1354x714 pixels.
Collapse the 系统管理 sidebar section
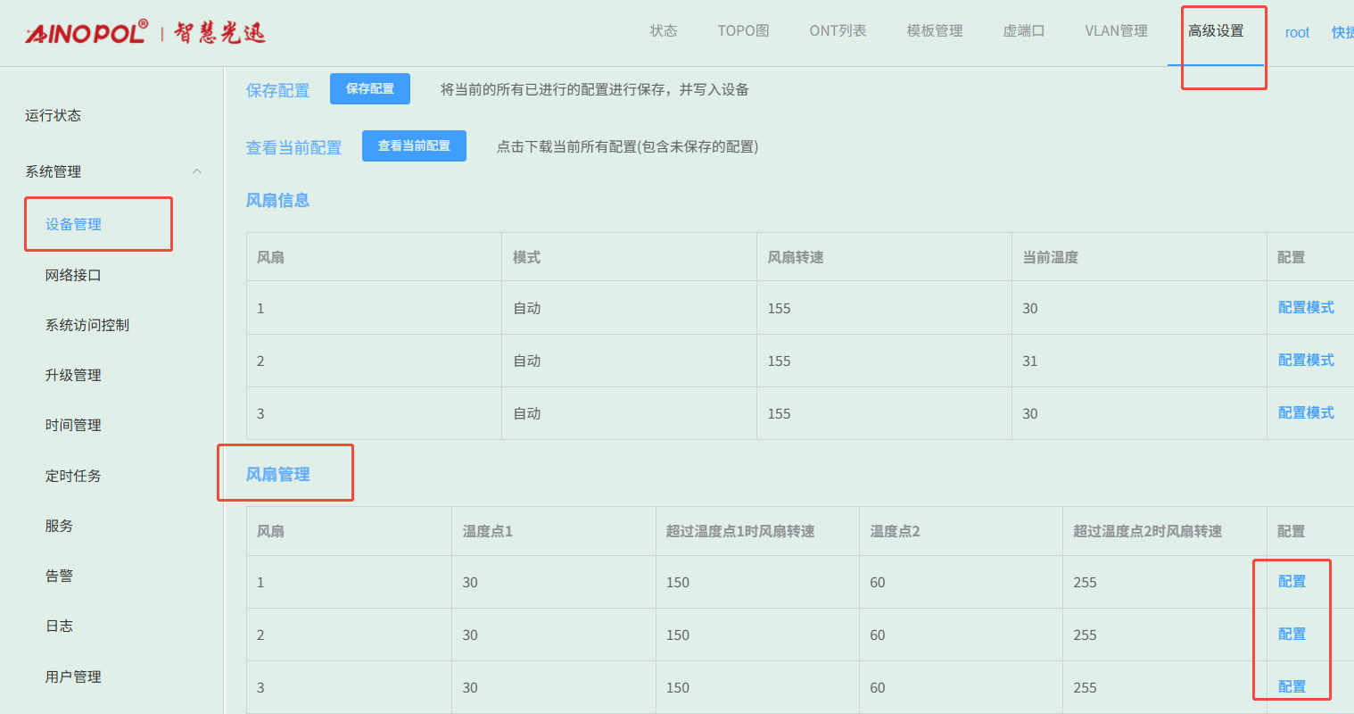click(197, 171)
